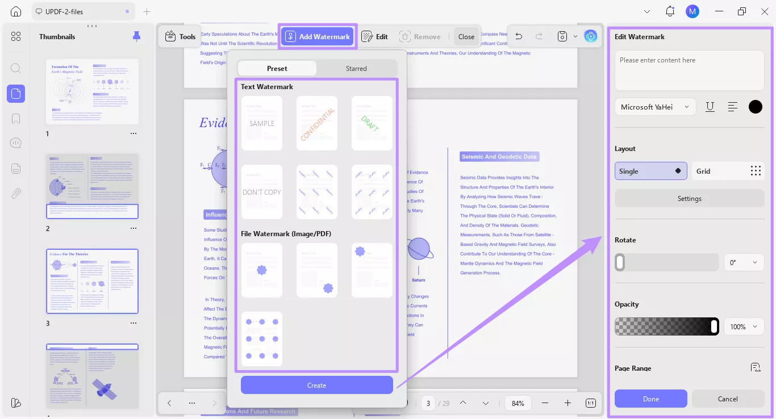The width and height of the screenshot is (776, 419).
Task: Open more options for thumbnail 2
Action: pyautogui.click(x=133, y=228)
